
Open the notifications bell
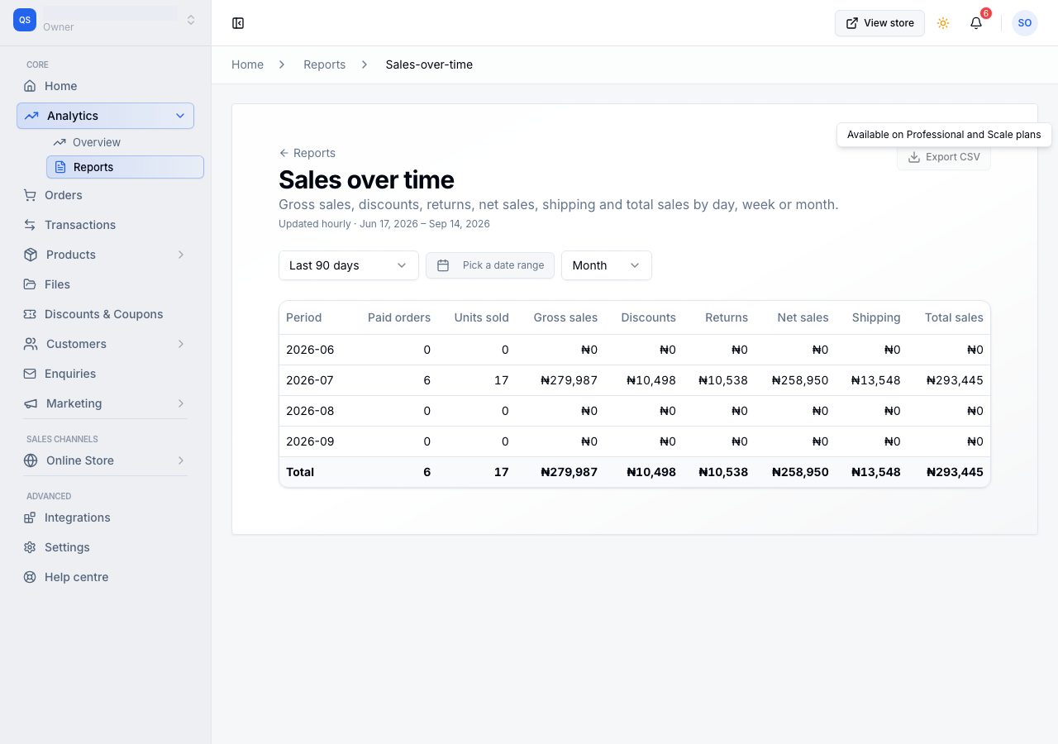click(976, 23)
